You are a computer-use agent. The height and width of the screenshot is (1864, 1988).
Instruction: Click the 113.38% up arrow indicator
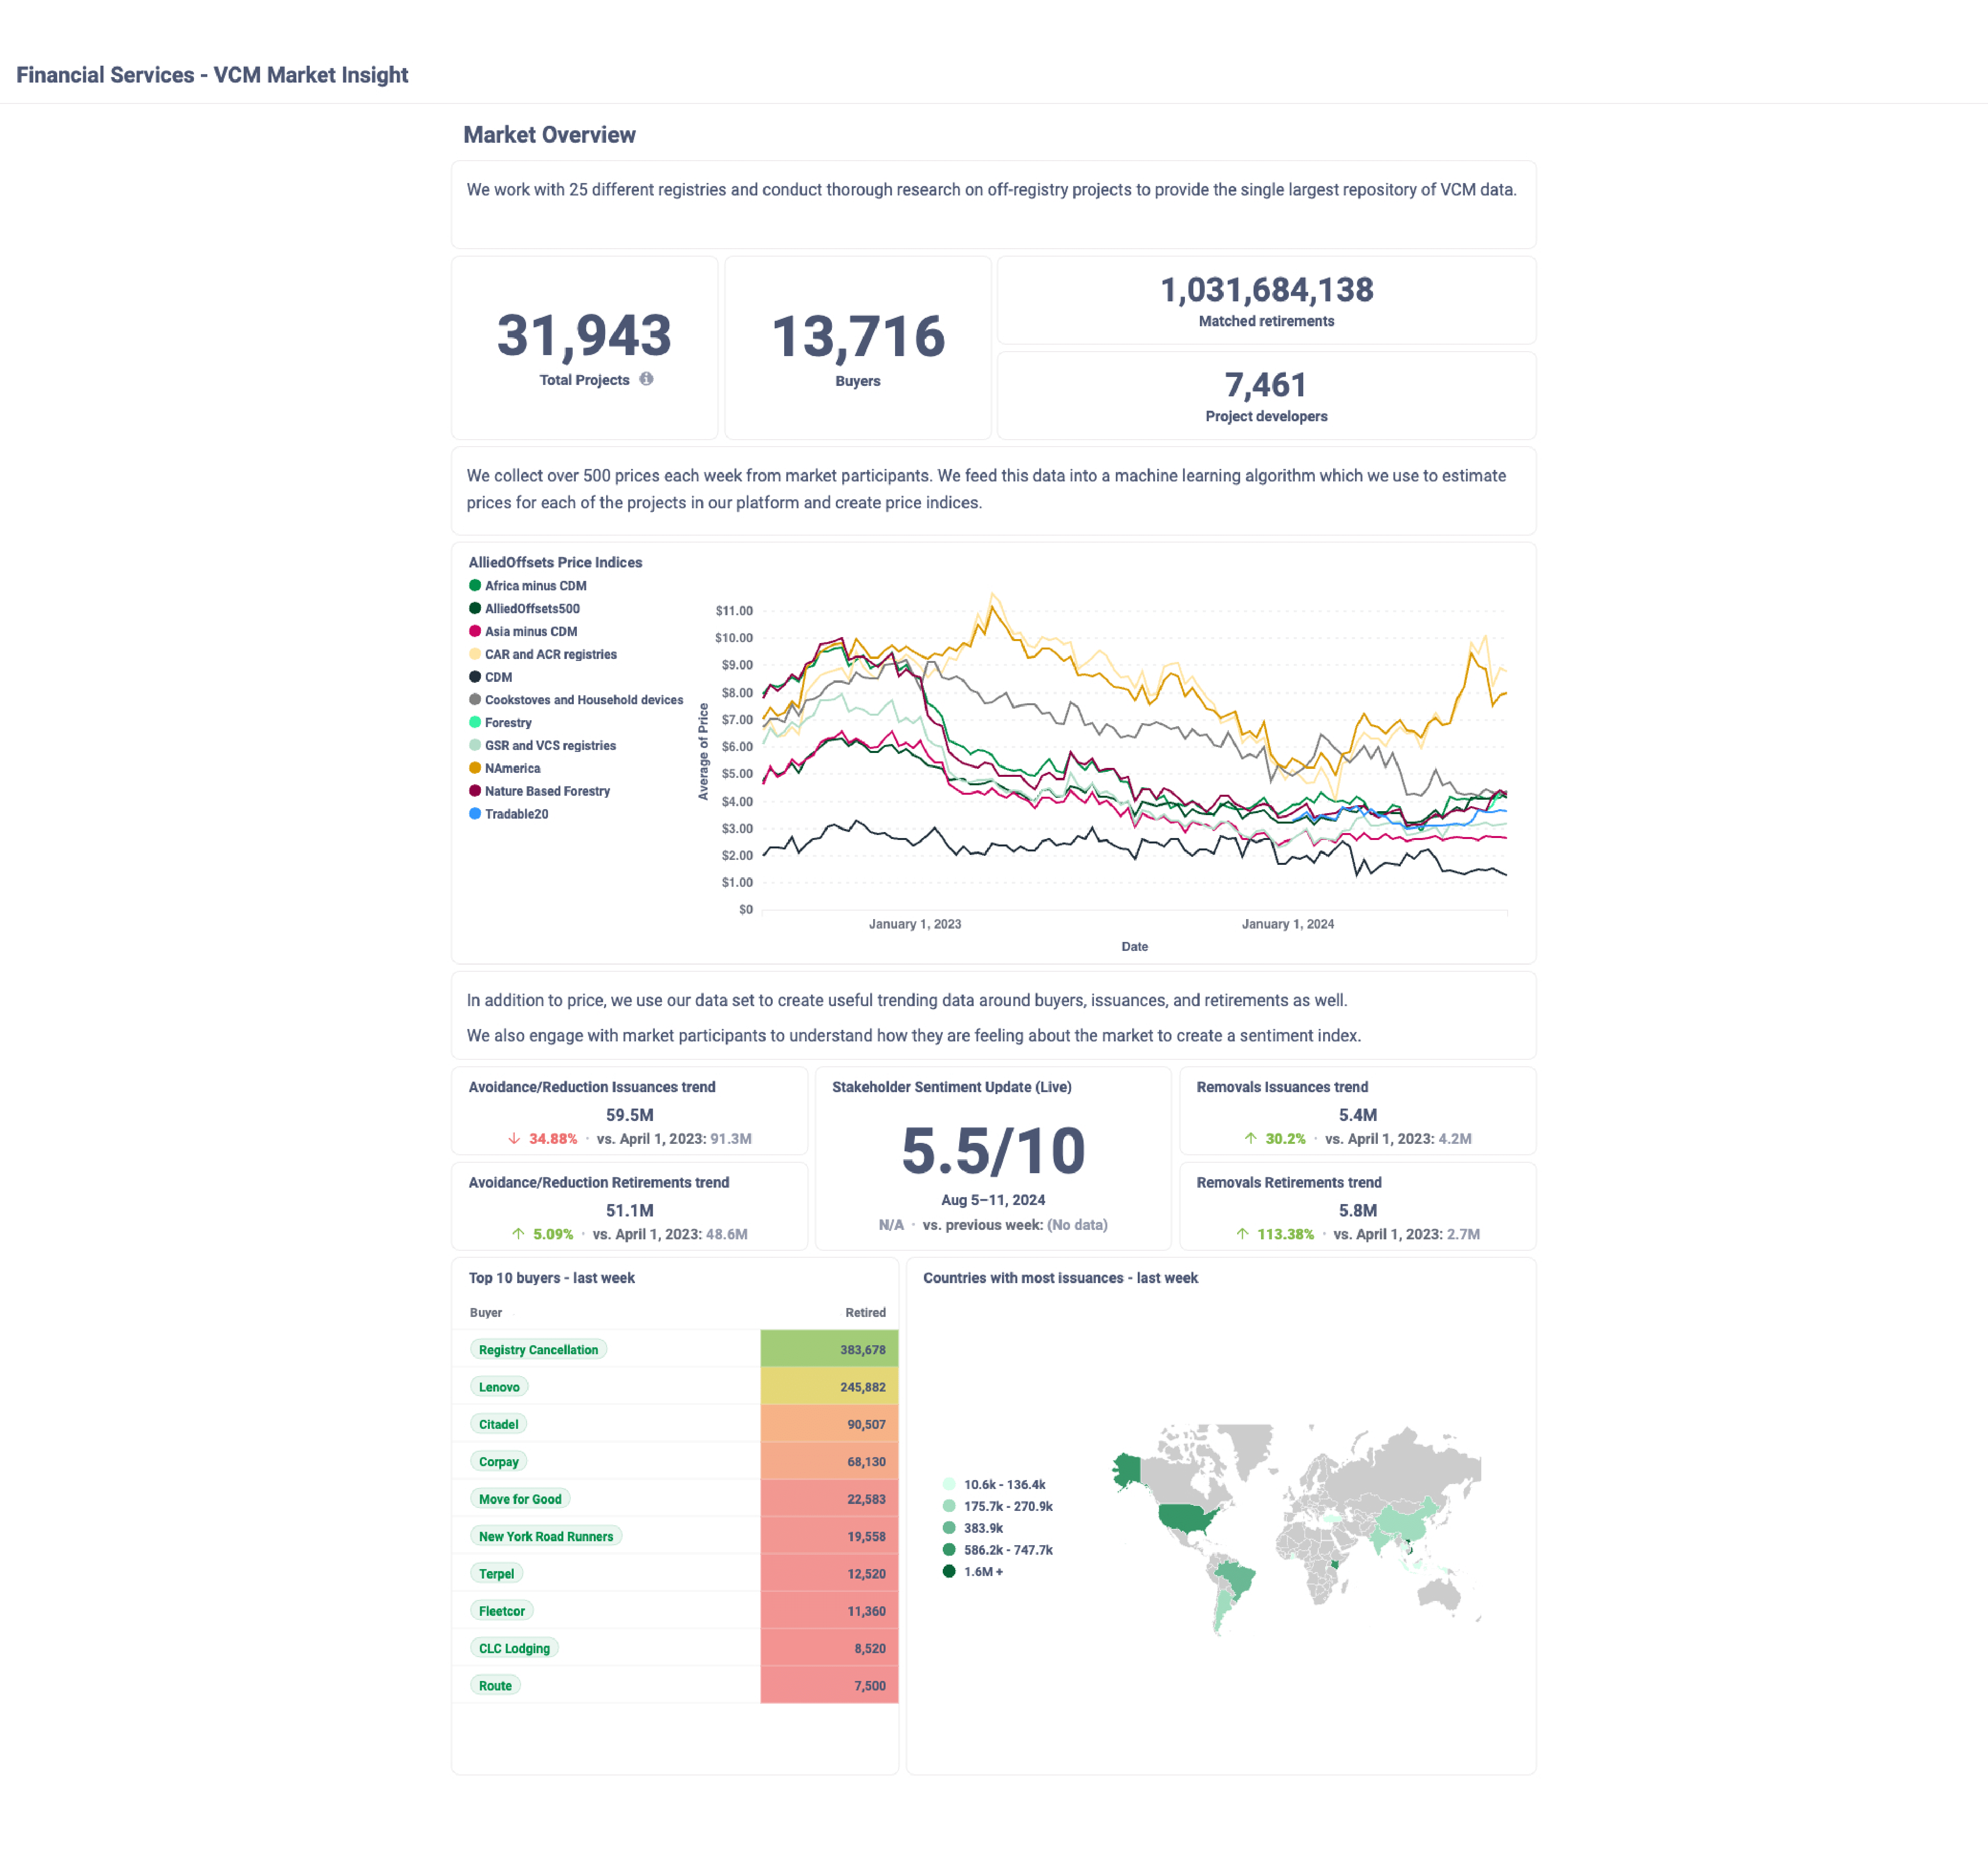click(x=1242, y=1234)
